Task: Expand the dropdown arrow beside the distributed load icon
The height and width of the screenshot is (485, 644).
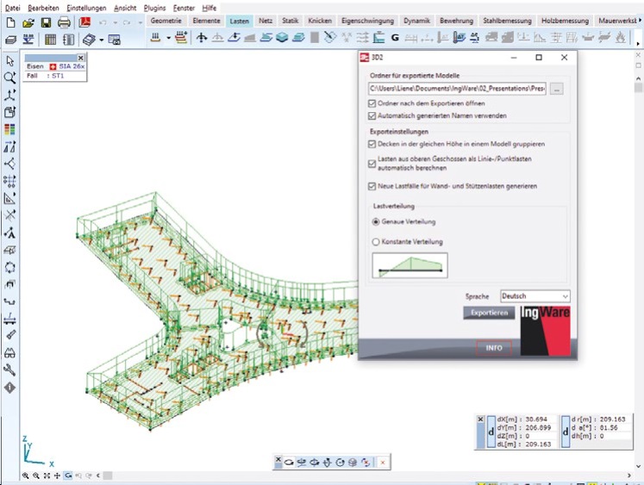Action: click(168, 38)
